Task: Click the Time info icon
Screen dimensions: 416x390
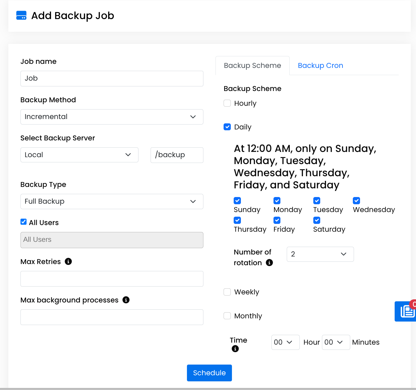Action: tap(235, 349)
